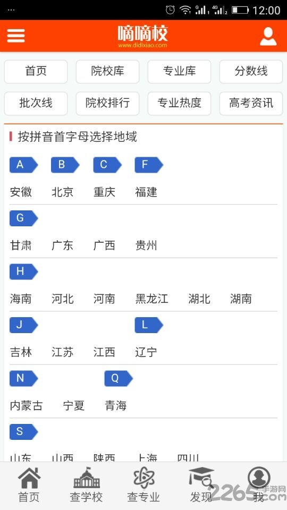Click the blue letter Q tag

click(119, 378)
